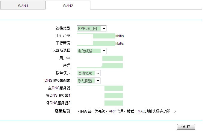Open the 连接类型 PPPoE上网 dropdown
The height and width of the screenshot is (133, 203).
coord(92,29)
